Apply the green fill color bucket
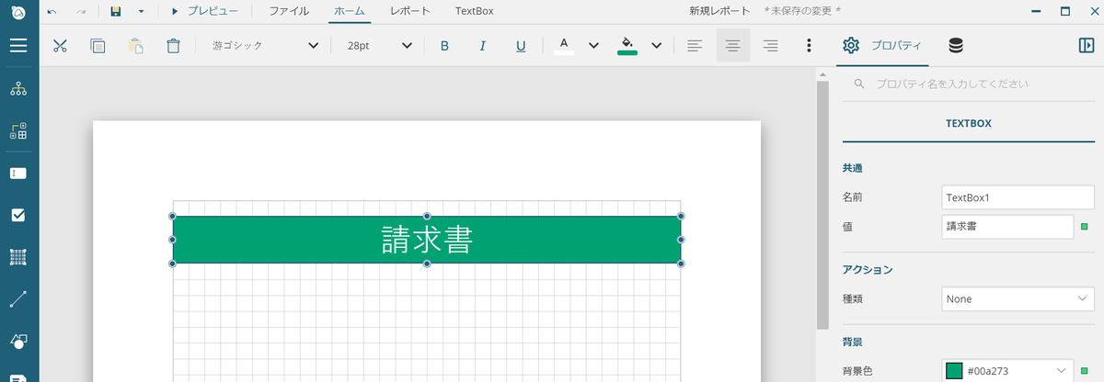 coord(627,45)
